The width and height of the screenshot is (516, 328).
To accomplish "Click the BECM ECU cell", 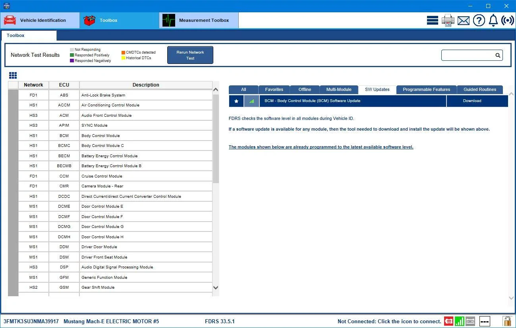I will pyautogui.click(x=64, y=156).
